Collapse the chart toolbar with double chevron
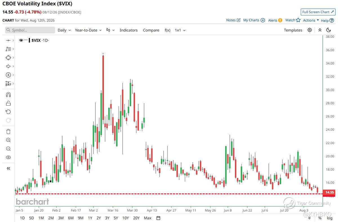This screenshot has height=222, width=338. pyautogui.click(x=320, y=30)
